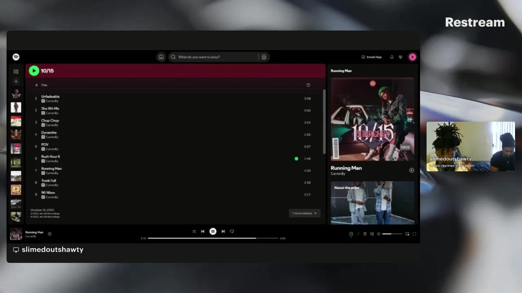Skip to the previous track
Image resolution: width=522 pixels, height=293 pixels.
tap(203, 231)
